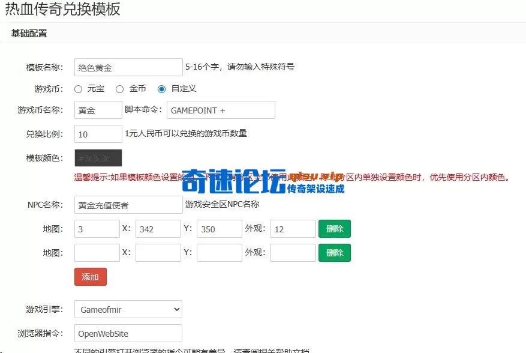Click the hint text 5-16个字，请勿输入特殊符号
The image size is (526, 353).
point(240,67)
